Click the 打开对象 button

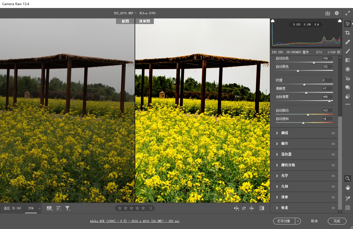[x=284, y=221]
